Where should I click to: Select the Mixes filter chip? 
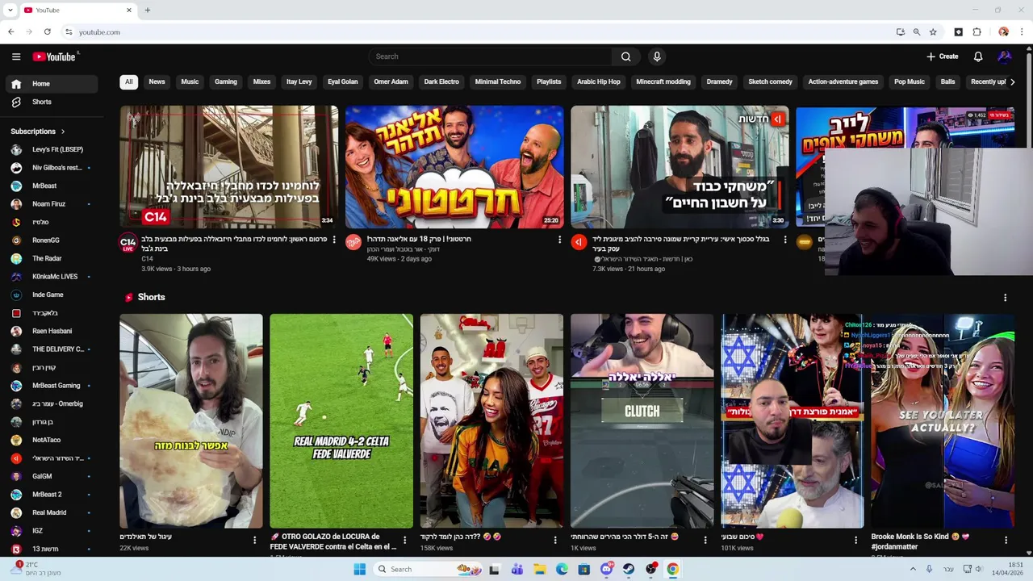261,82
